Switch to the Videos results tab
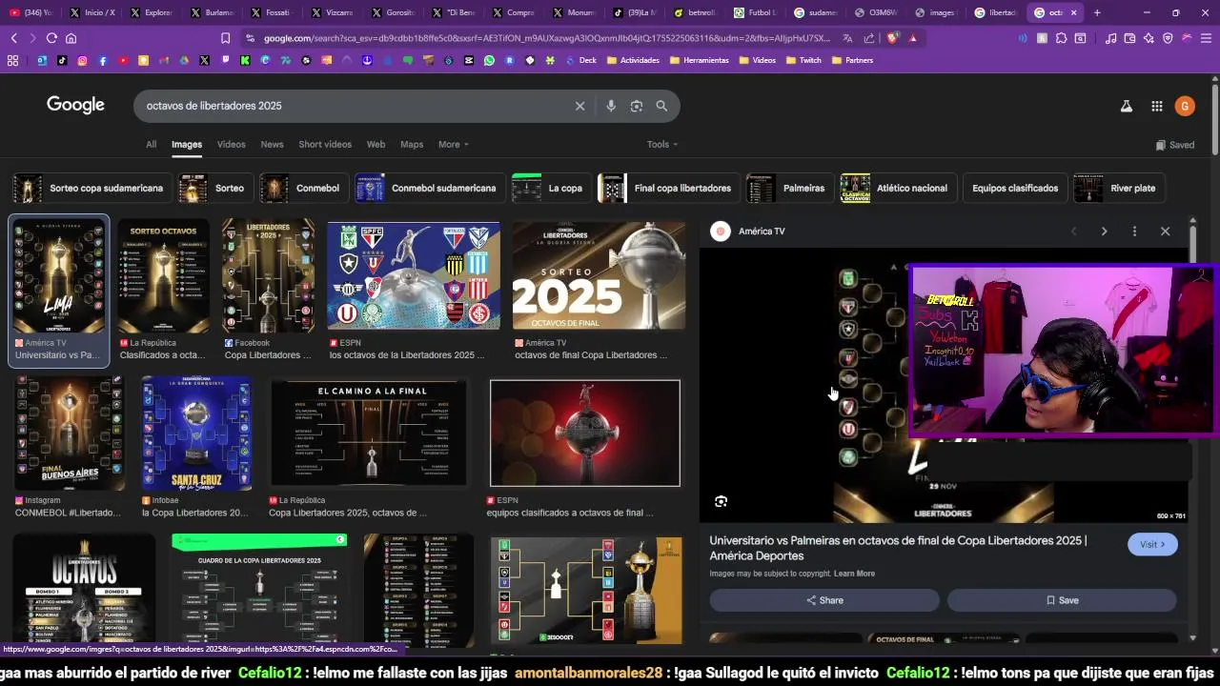1220x686 pixels. pyautogui.click(x=231, y=145)
